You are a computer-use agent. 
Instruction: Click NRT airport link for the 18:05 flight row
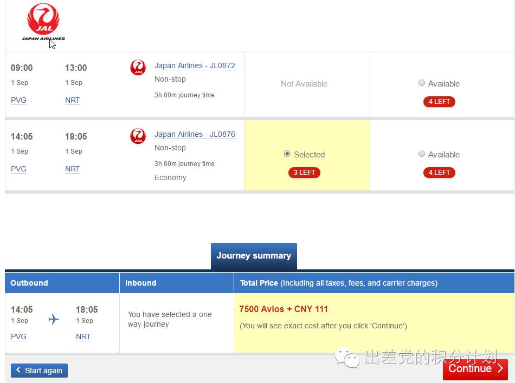click(72, 169)
